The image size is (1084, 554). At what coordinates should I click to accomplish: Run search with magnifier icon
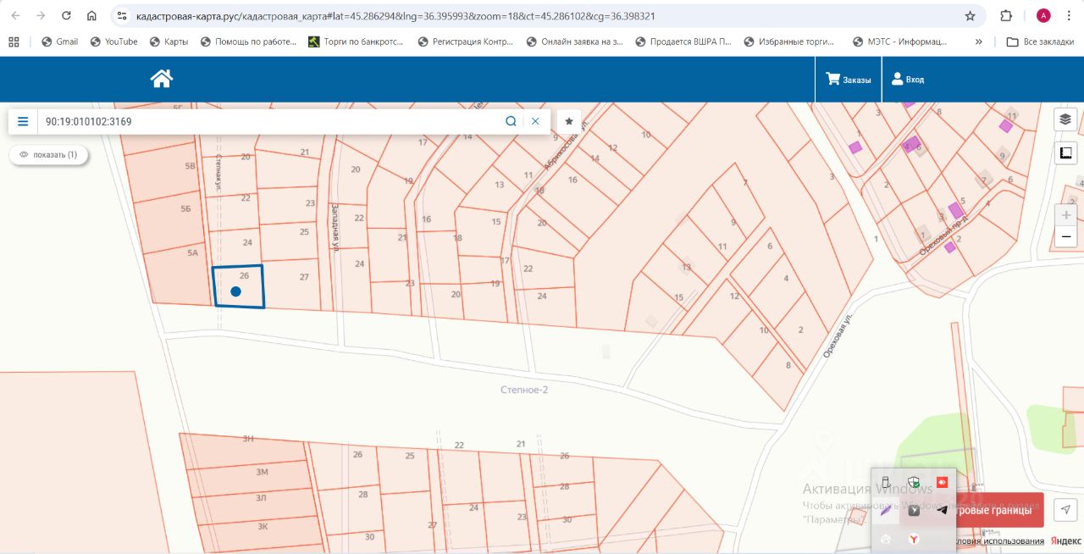click(x=511, y=121)
